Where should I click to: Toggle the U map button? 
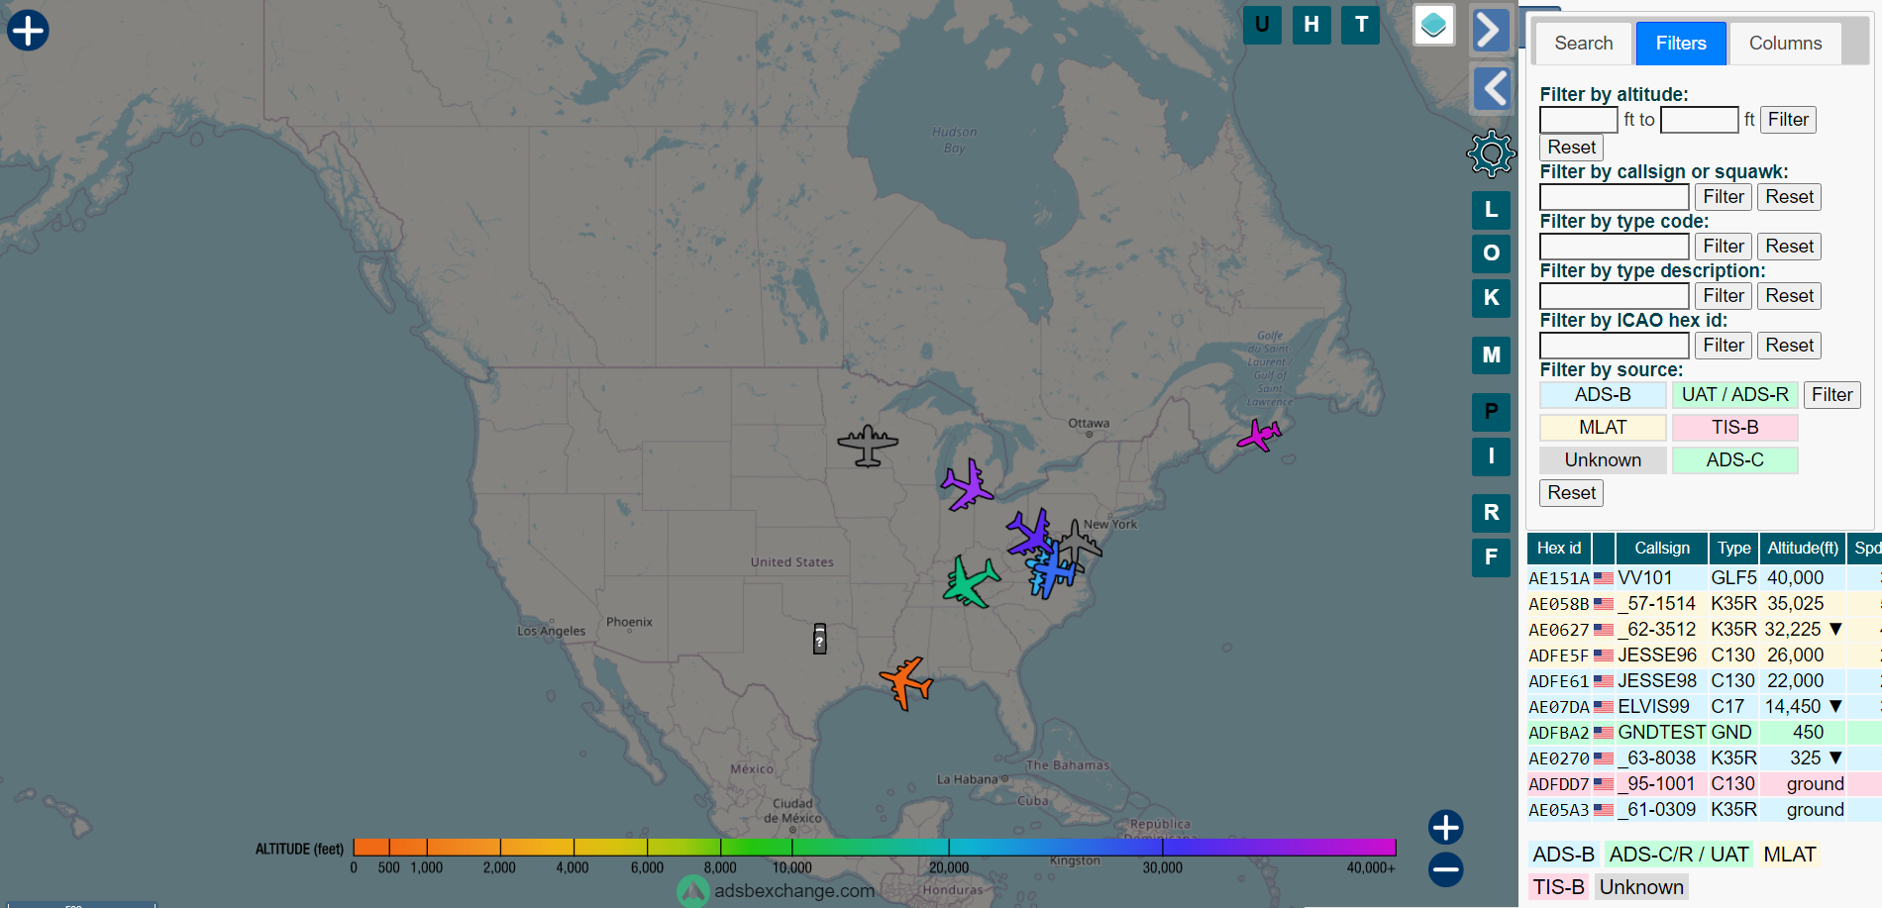(1262, 25)
